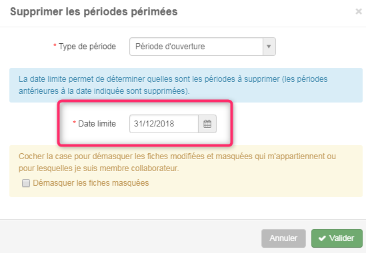Confirm deletion with the Valider button
Screen dimensions: 366x253
[x=337, y=238]
